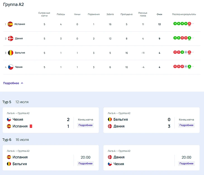Click the Belgium flag in the standings table
The height and width of the screenshot is (175, 204).
[x=10, y=53]
